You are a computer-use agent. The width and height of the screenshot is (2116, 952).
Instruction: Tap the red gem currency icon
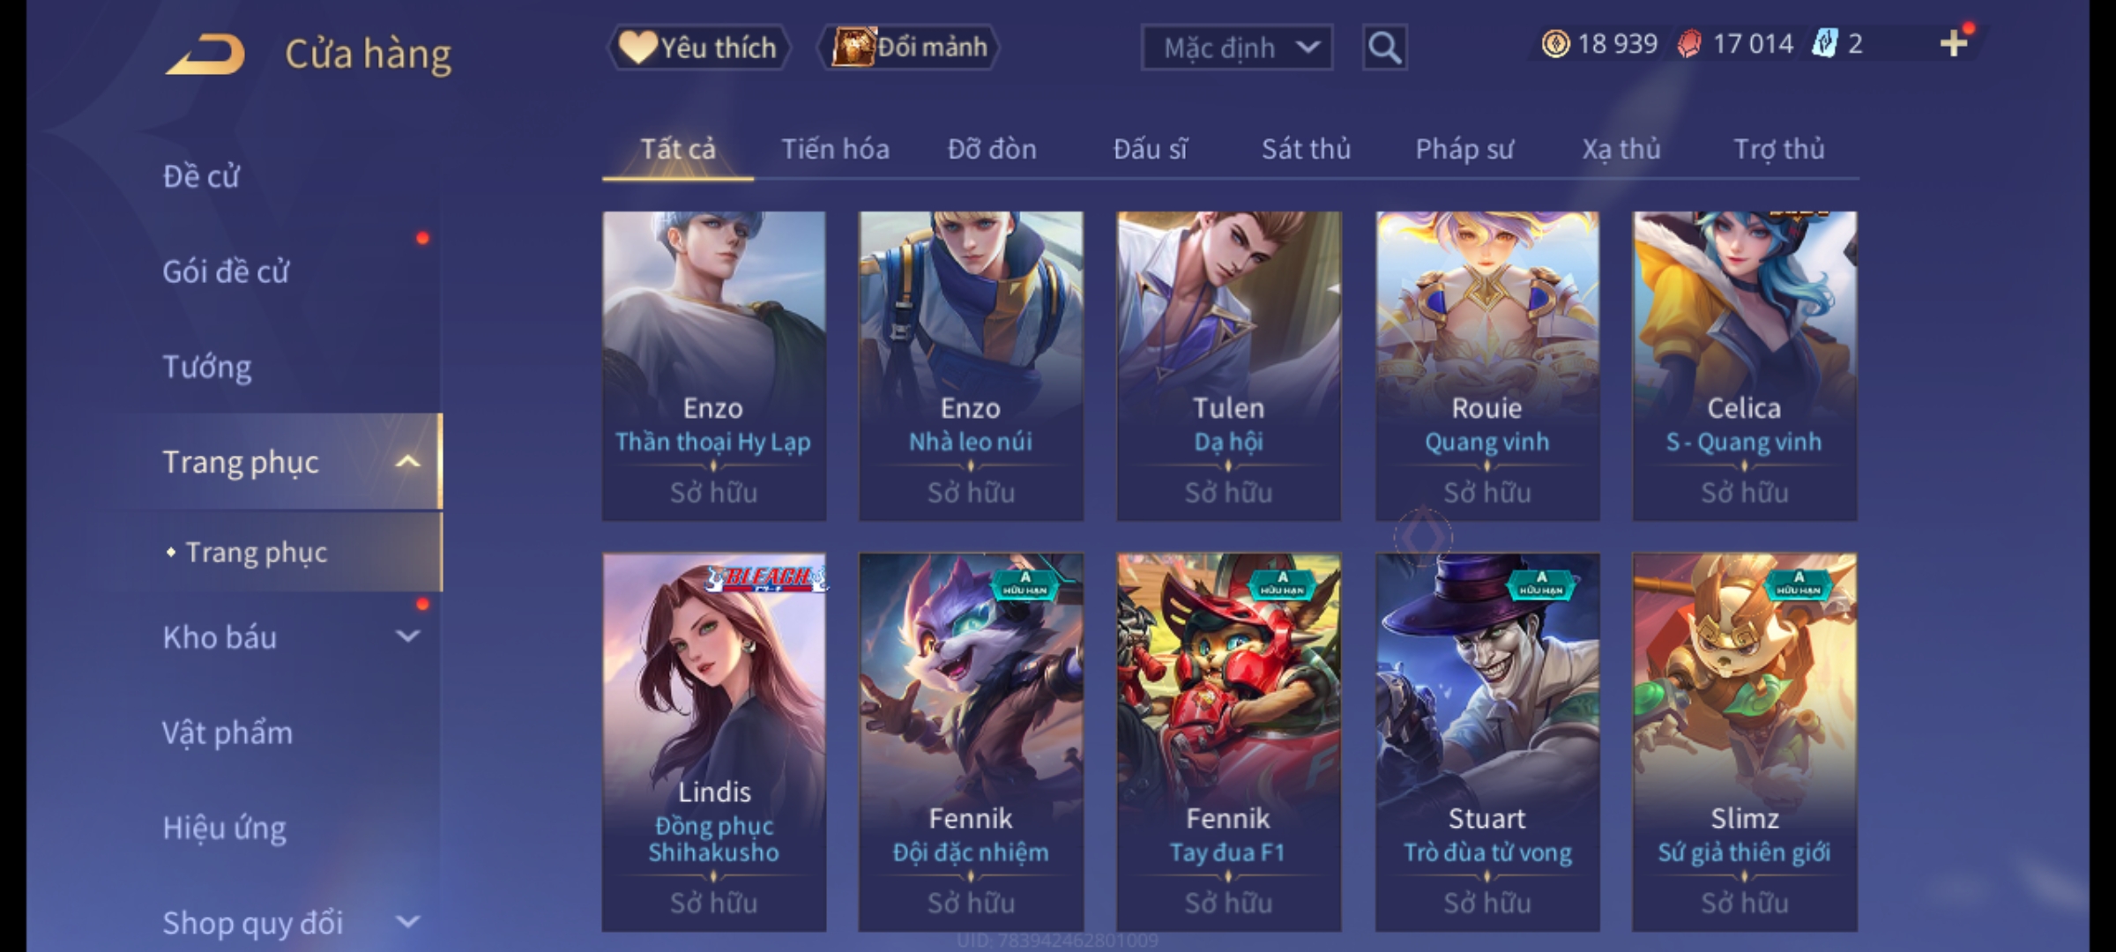click(x=1689, y=44)
